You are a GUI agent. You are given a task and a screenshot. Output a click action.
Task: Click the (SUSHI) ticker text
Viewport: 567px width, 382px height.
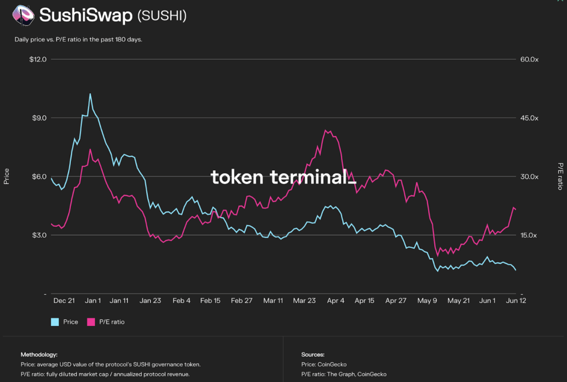tap(162, 16)
